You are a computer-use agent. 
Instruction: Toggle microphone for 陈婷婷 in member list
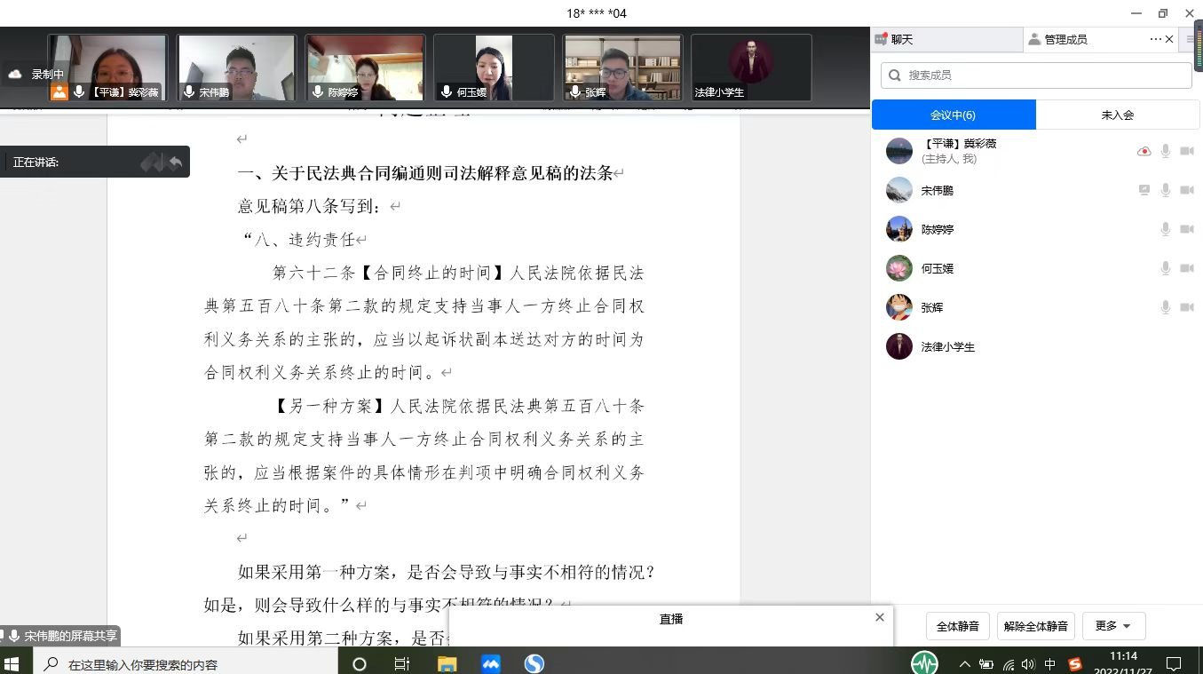1166,229
